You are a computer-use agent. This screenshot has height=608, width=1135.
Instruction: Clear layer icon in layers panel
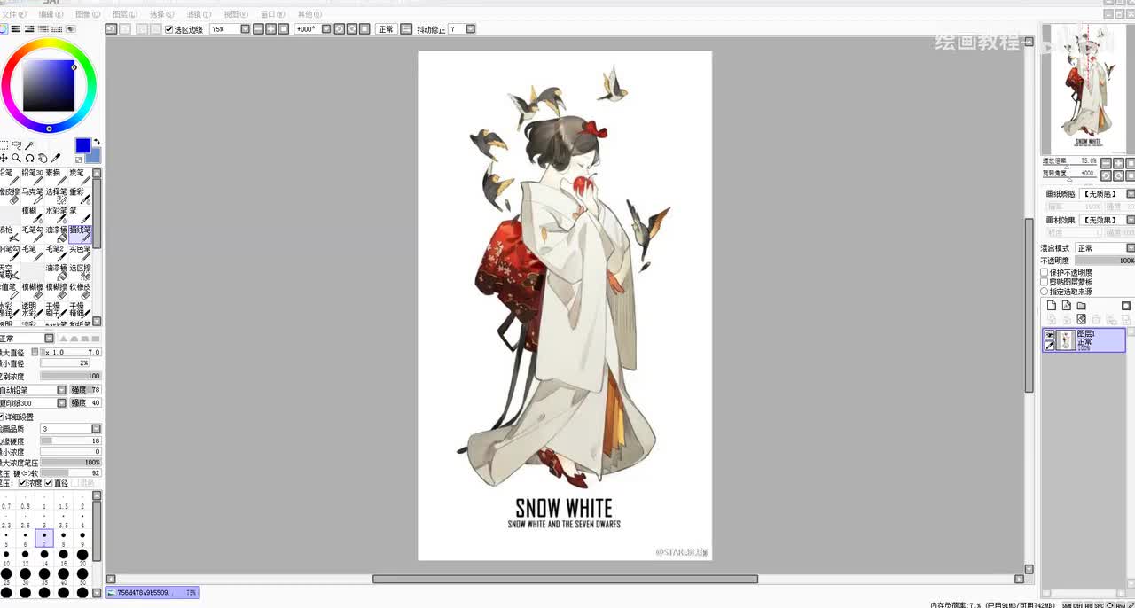pos(1082,319)
